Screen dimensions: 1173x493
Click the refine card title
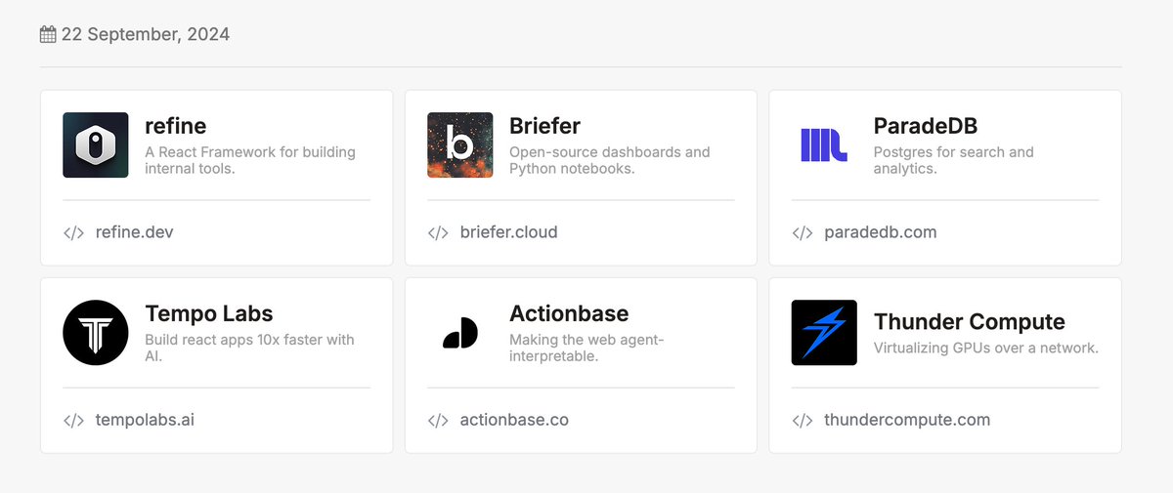coord(176,126)
